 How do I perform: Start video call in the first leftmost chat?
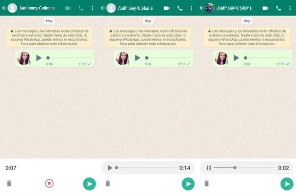(68, 8)
